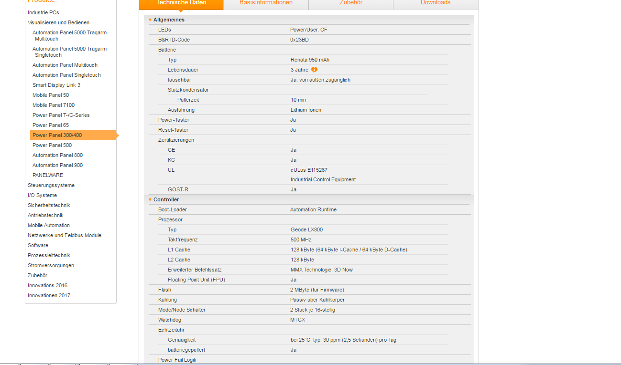Viewport: 621px width, 365px height.
Task: Go to Antriebstechnik category
Action: [45, 215]
